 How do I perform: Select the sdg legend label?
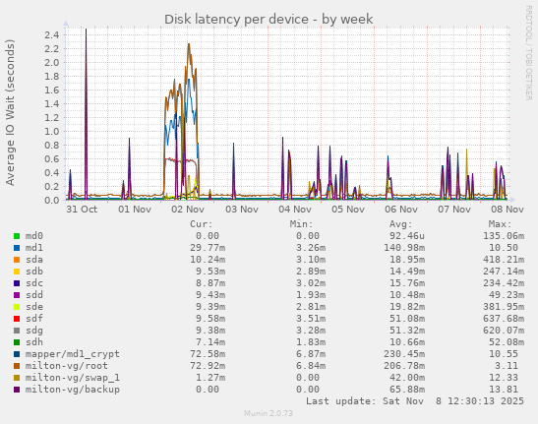[x=34, y=331]
